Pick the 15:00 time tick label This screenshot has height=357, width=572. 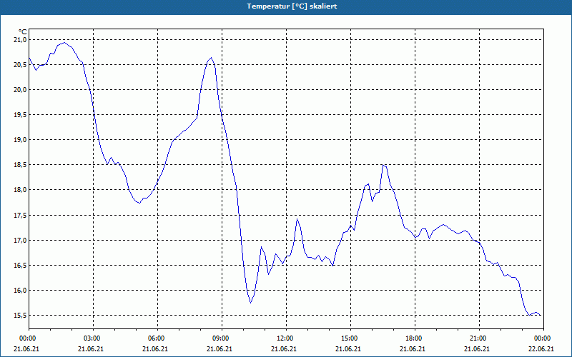[x=350, y=338]
